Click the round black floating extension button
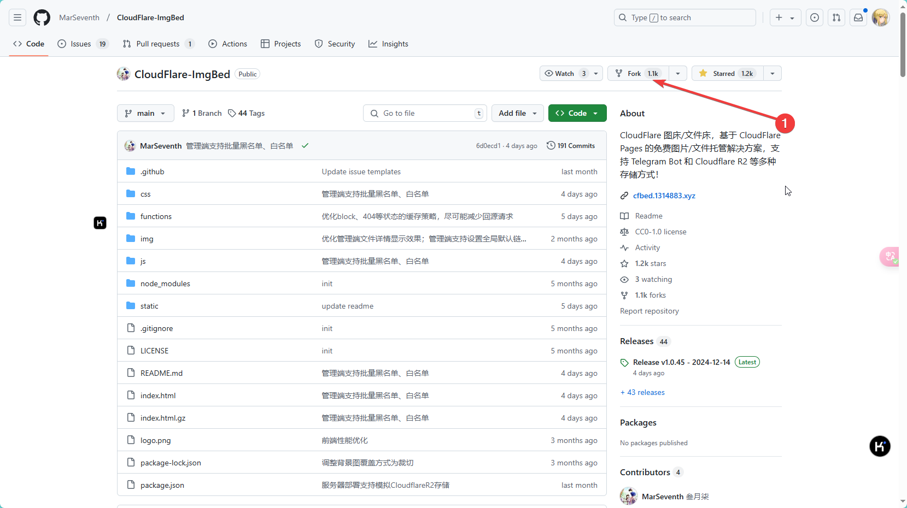This screenshot has width=907, height=508. coord(880,446)
